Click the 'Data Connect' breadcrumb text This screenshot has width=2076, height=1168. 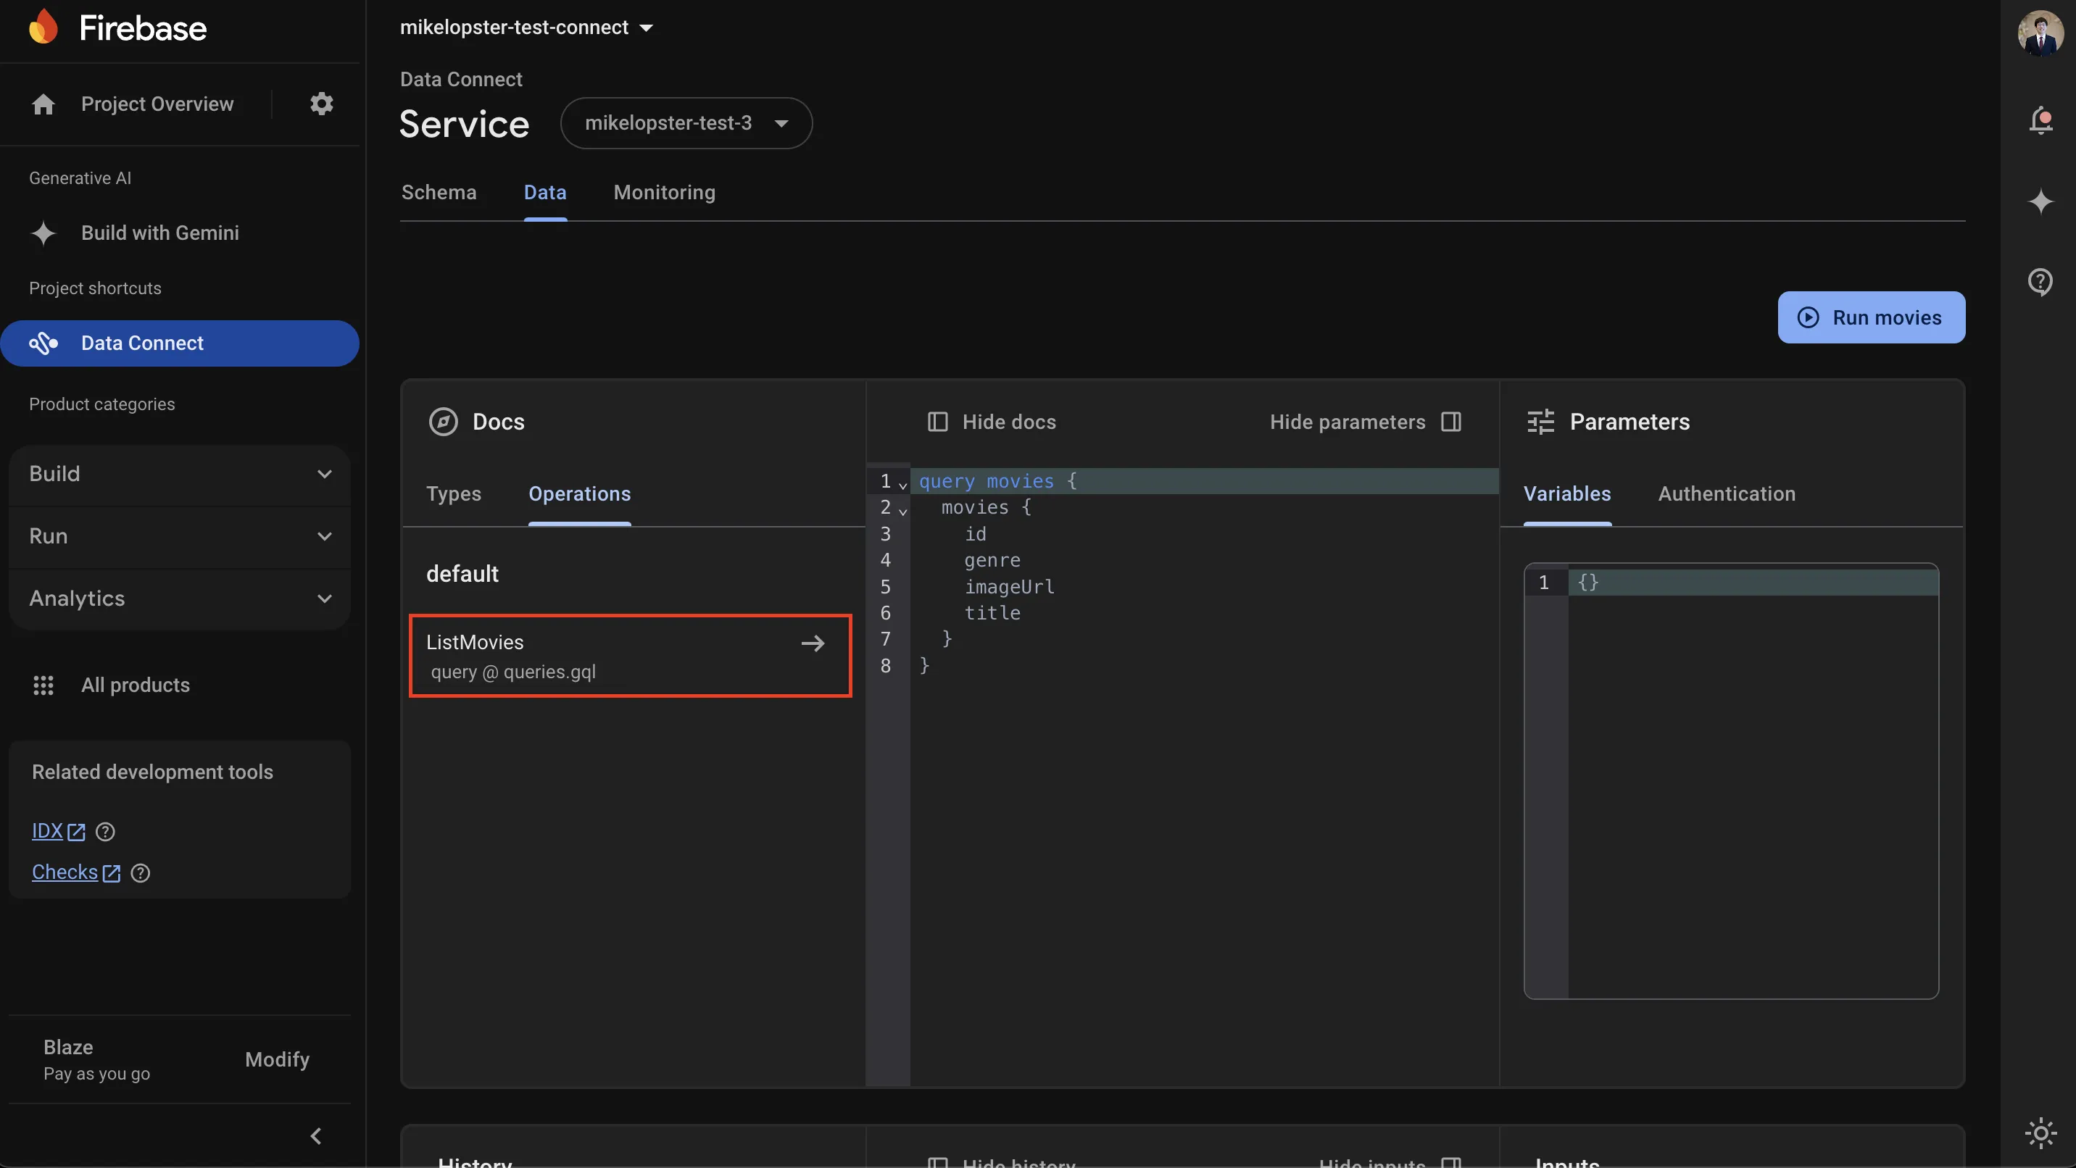pos(461,79)
